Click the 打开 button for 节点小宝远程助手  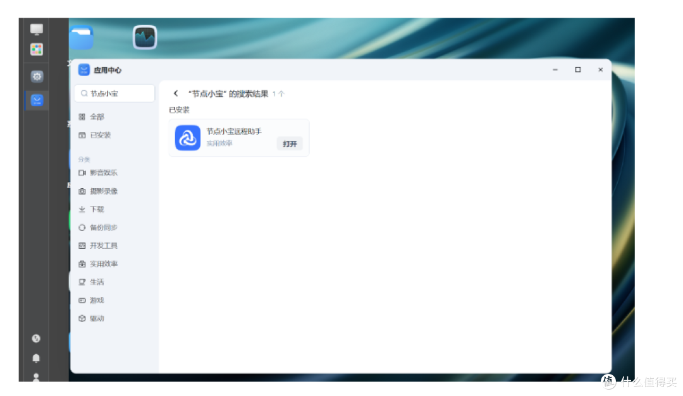(x=289, y=143)
